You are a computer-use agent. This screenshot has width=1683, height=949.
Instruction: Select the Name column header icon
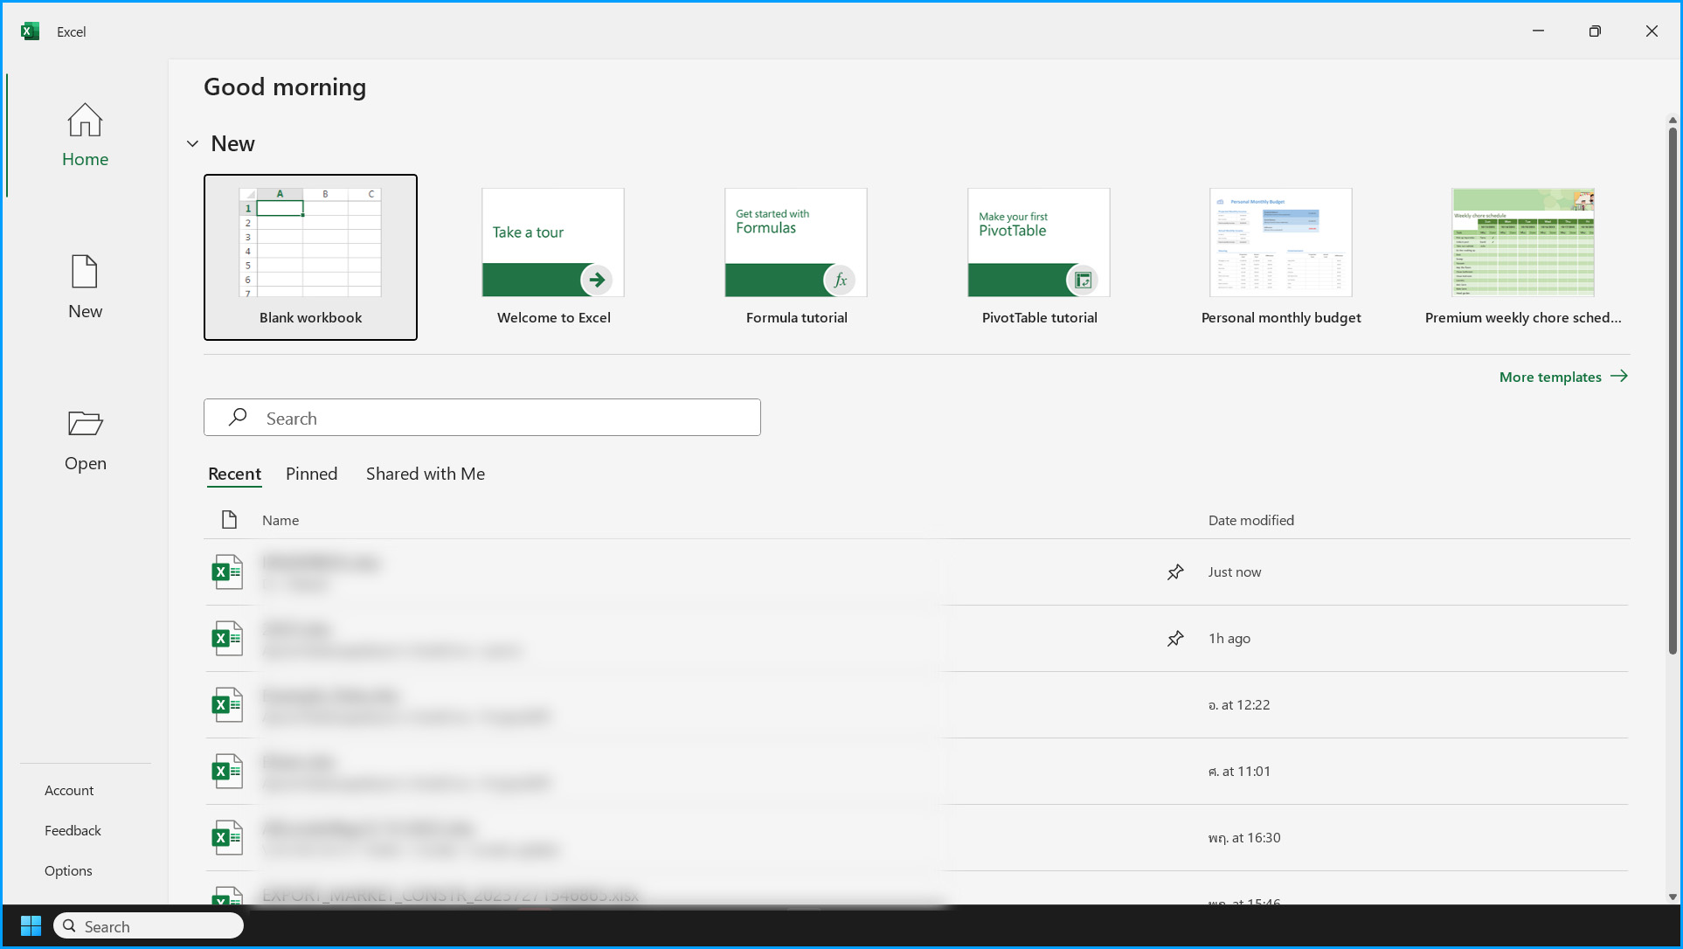click(229, 519)
